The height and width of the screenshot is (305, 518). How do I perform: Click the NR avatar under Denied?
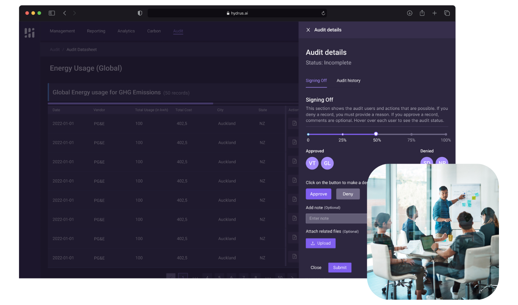(442, 163)
